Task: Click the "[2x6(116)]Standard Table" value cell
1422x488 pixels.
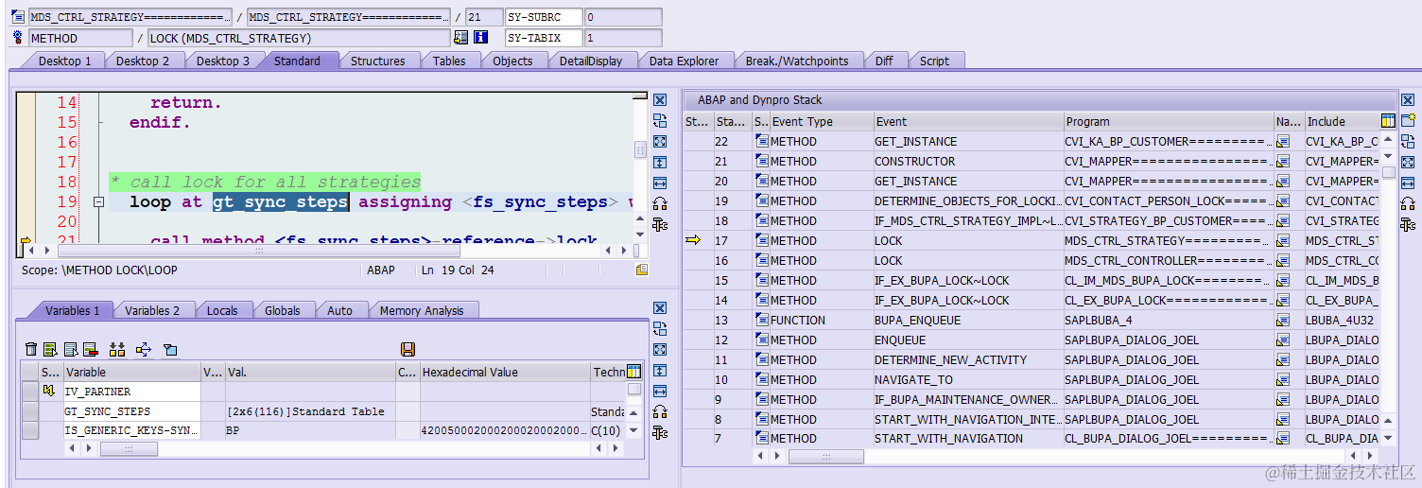Action: pyautogui.click(x=310, y=411)
